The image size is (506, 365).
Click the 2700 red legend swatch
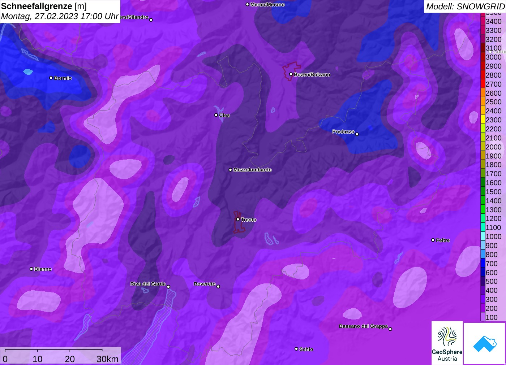[483, 84]
